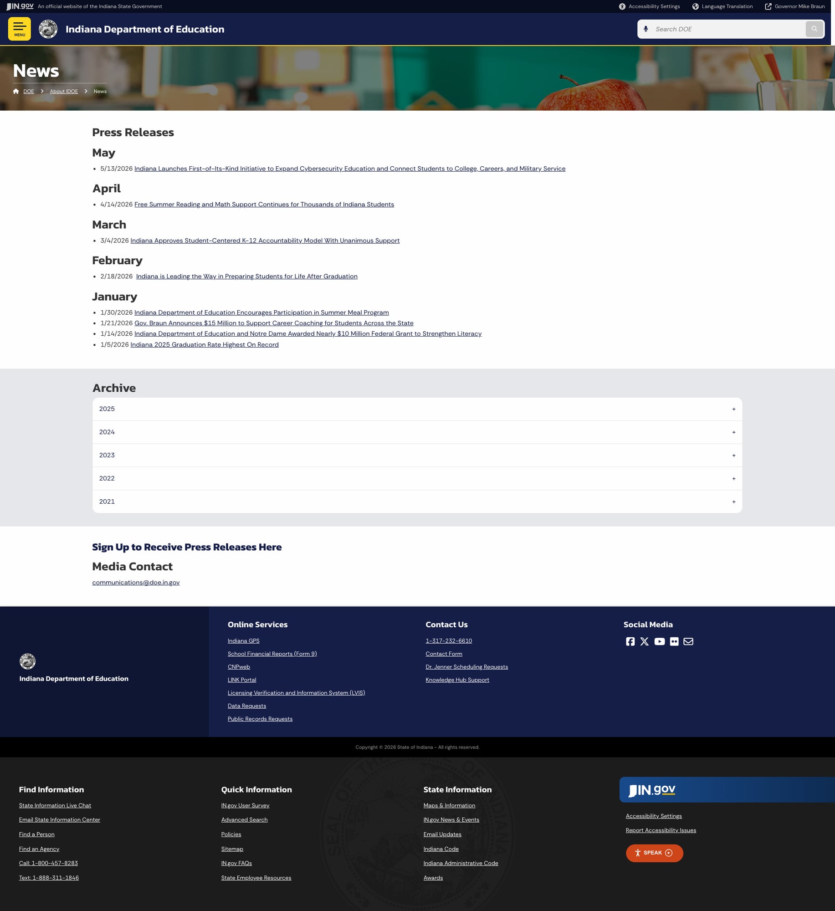Click the microphone voice search icon
The height and width of the screenshot is (911, 835).
click(645, 29)
